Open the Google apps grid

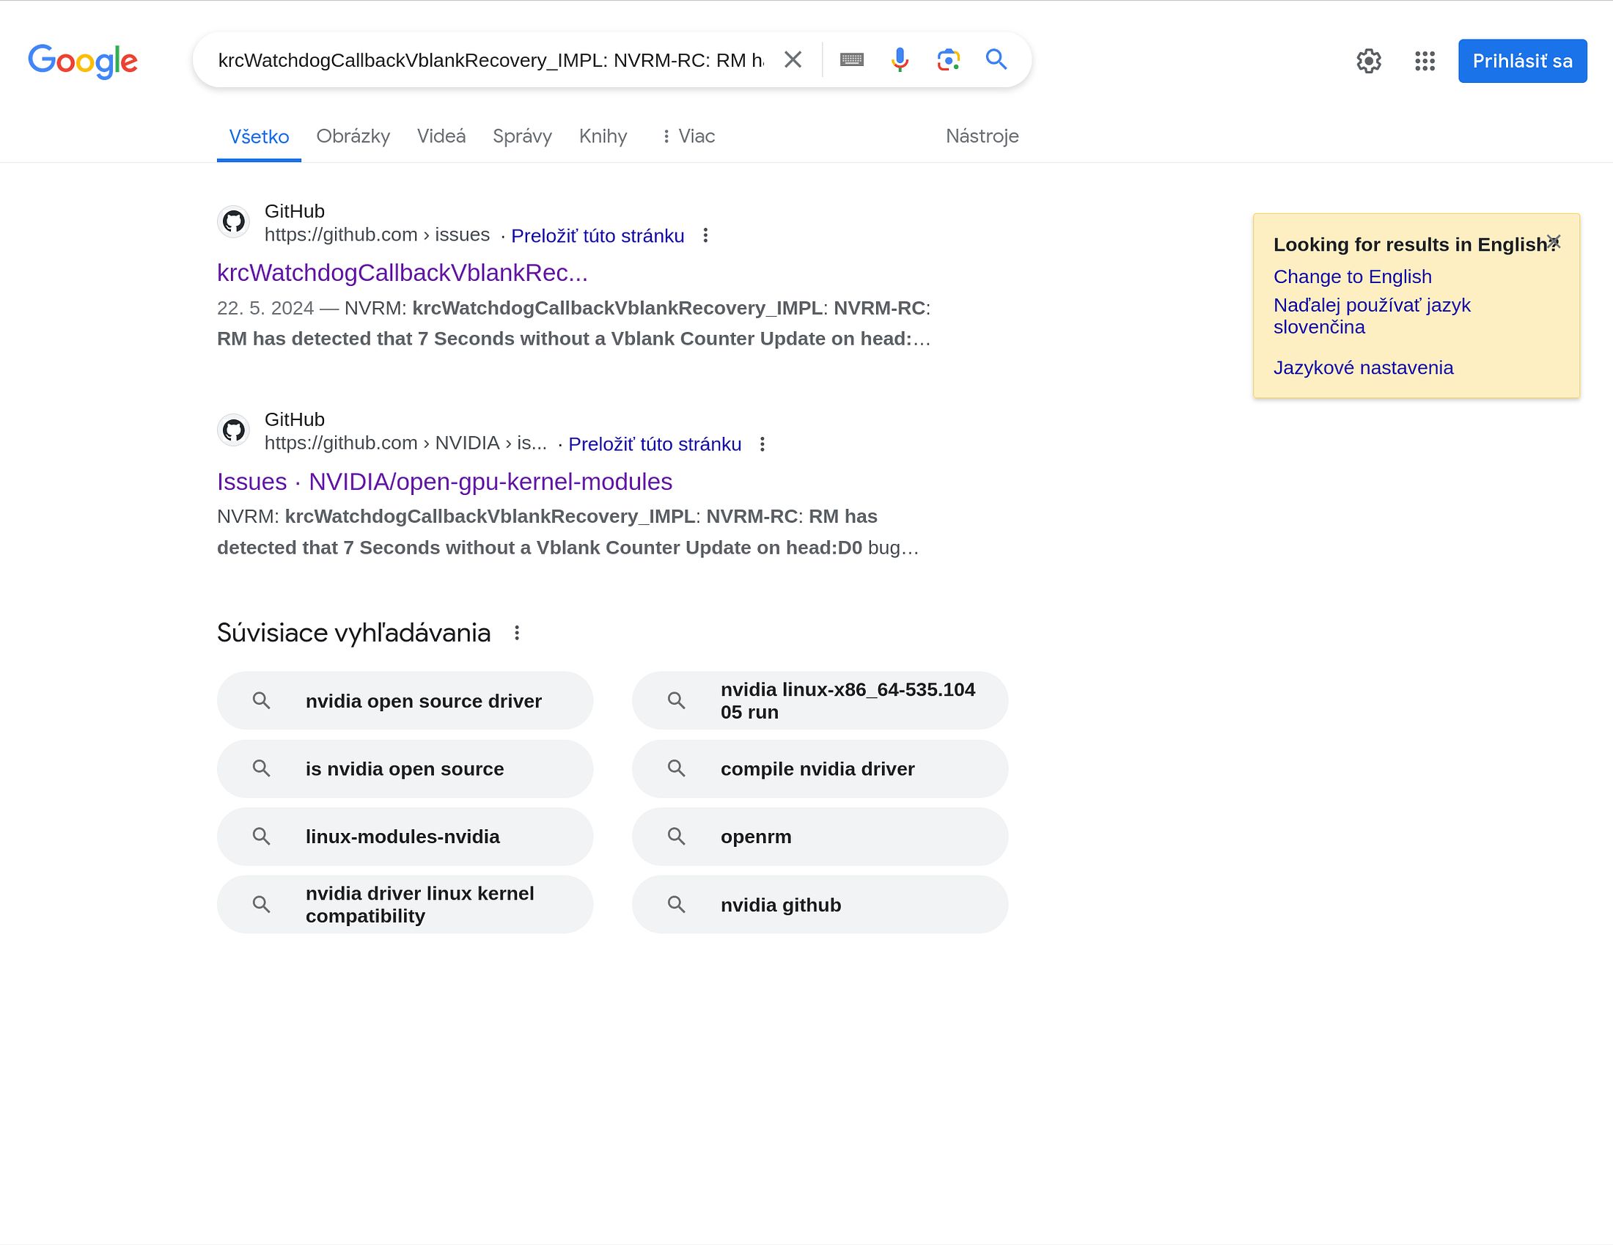pos(1424,62)
